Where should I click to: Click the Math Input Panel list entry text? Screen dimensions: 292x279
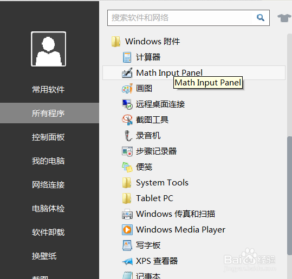tap(169, 73)
